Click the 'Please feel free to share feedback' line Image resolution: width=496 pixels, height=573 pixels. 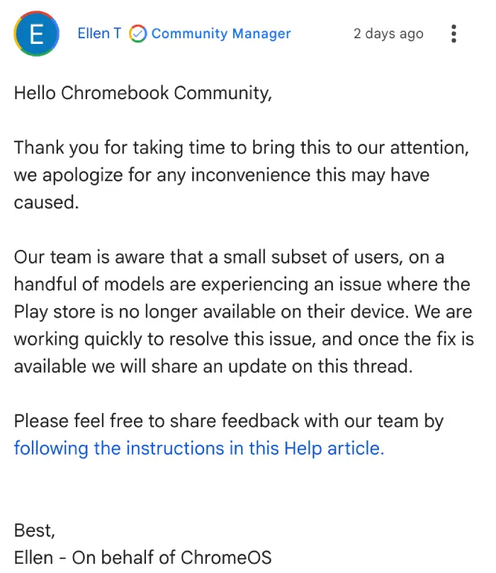pos(229,421)
